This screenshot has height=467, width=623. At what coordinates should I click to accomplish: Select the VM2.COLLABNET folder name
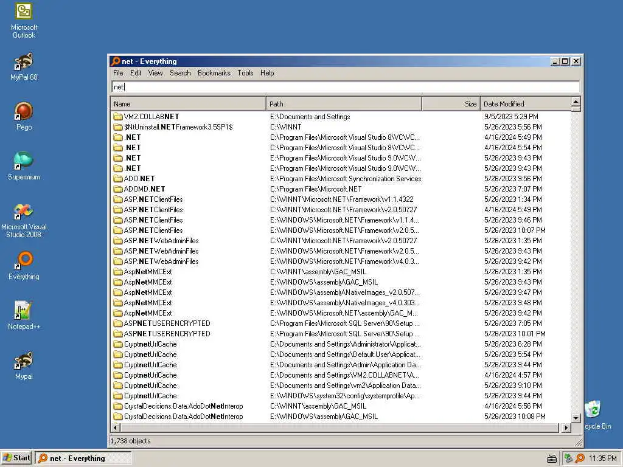[x=151, y=116]
